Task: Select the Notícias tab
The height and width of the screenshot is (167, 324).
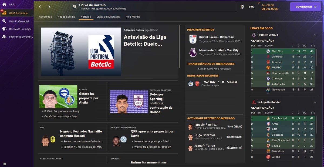Action: 86,17
